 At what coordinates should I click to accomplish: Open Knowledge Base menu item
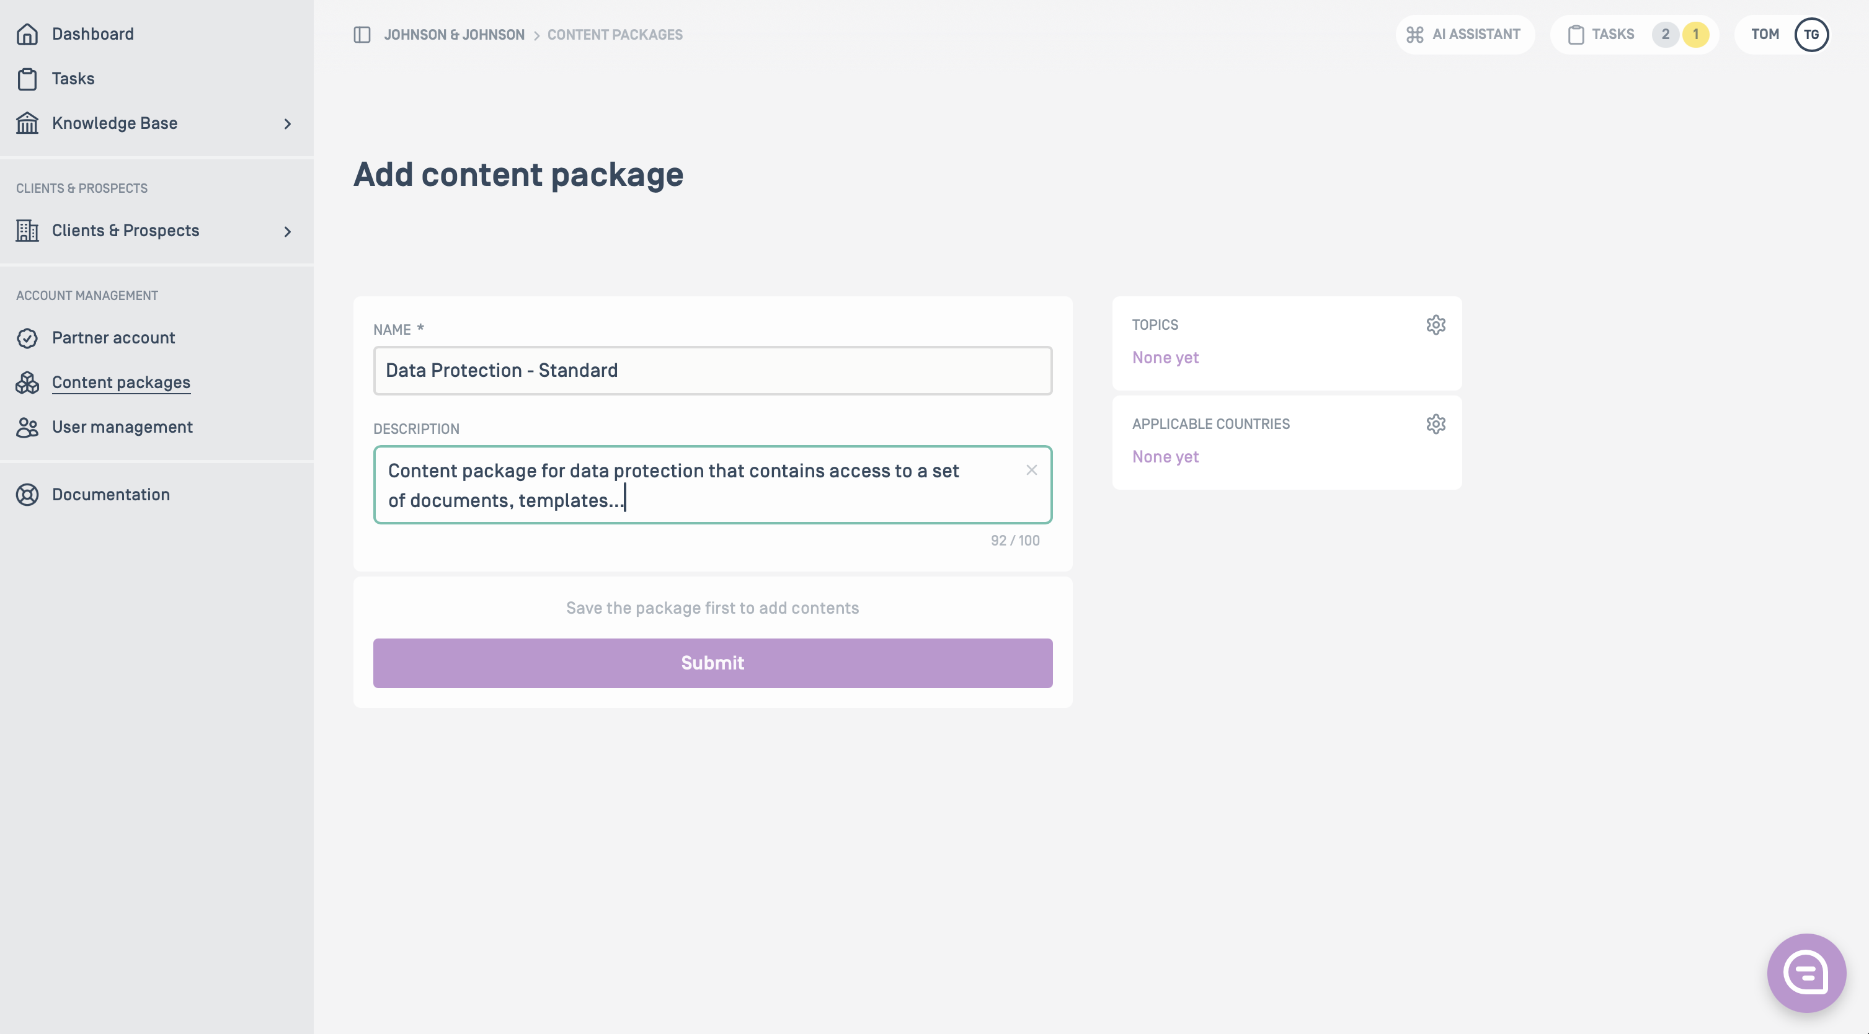pos(115,123)
